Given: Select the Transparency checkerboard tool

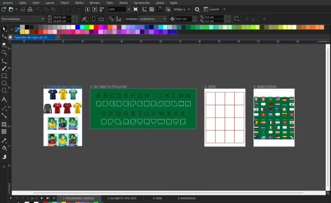Looking at the screenshot, I should (x=4, y=132).
